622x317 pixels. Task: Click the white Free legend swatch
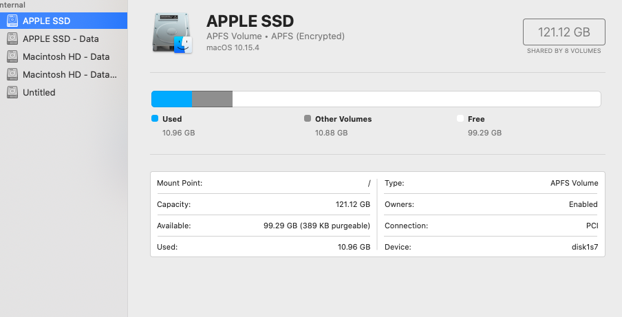click(x=460, y=118)
